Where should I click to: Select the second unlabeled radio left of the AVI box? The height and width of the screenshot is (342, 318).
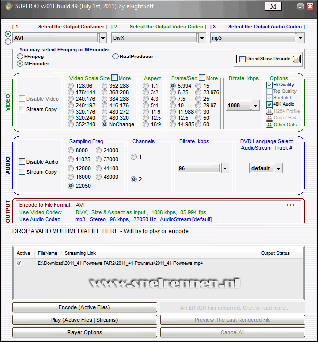click(8, 41)
